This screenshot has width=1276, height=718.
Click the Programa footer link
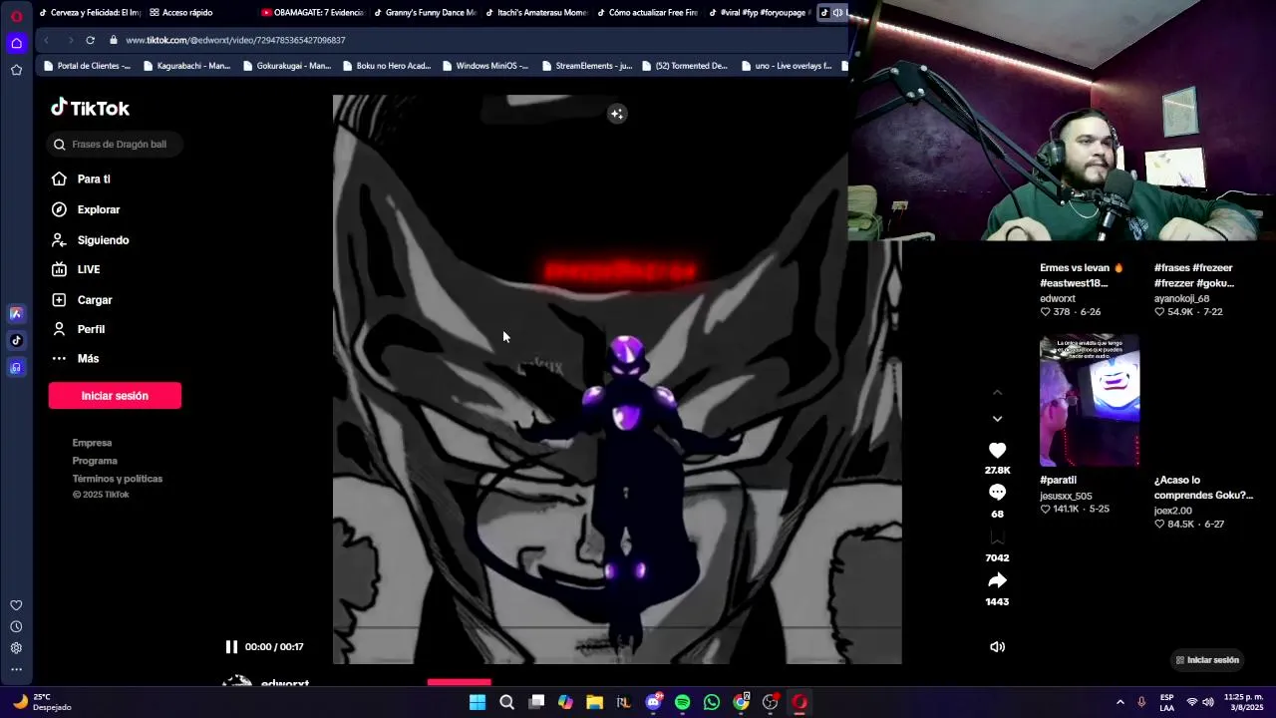[x=95, y=461]
